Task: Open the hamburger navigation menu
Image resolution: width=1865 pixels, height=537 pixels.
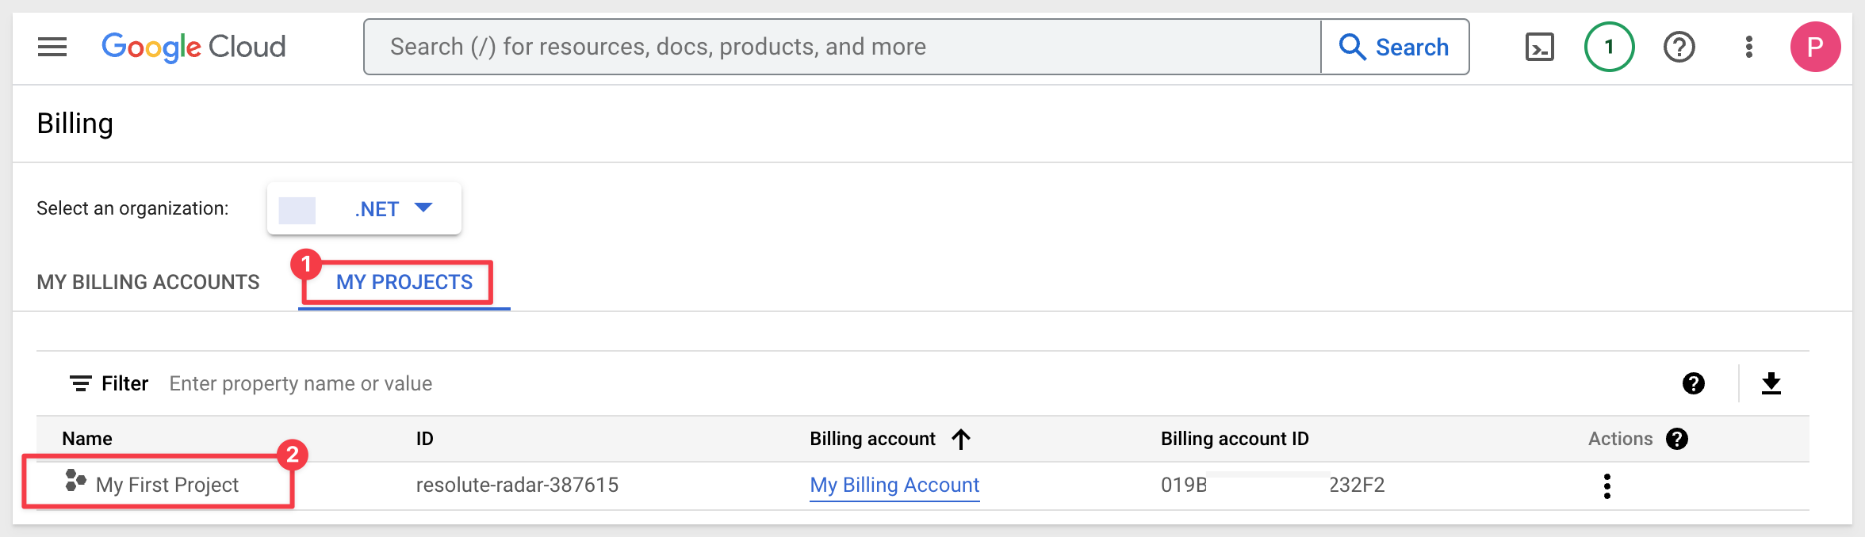Action: [x=52, y=48]
